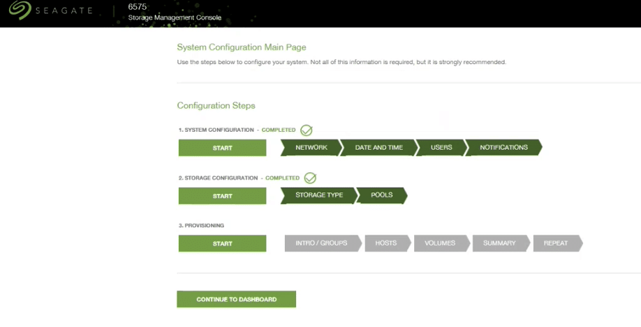The image size is (641, 327).
Task: Click the Configuration Steps heading
Action: [x=216, y=106]
